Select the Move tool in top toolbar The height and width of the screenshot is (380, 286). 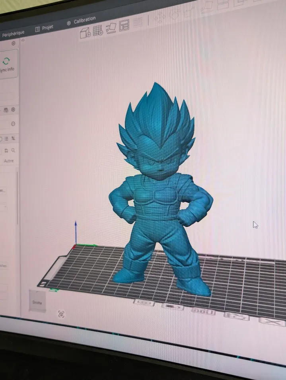tap(160, 18)
